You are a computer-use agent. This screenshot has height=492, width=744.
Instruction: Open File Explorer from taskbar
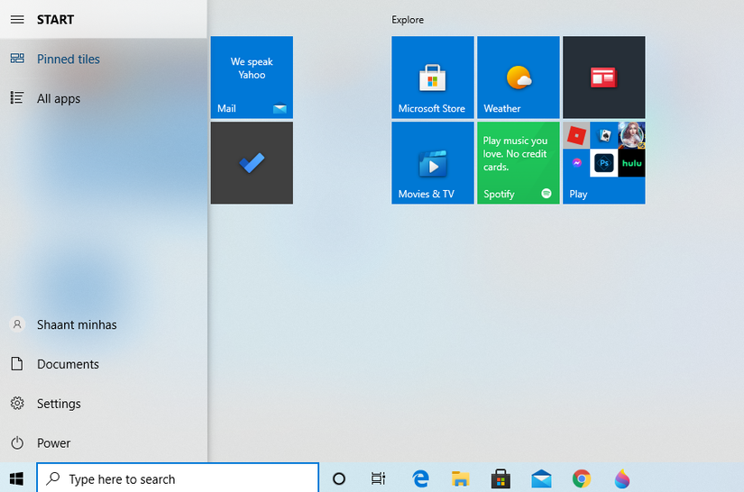tap(460, 478)
